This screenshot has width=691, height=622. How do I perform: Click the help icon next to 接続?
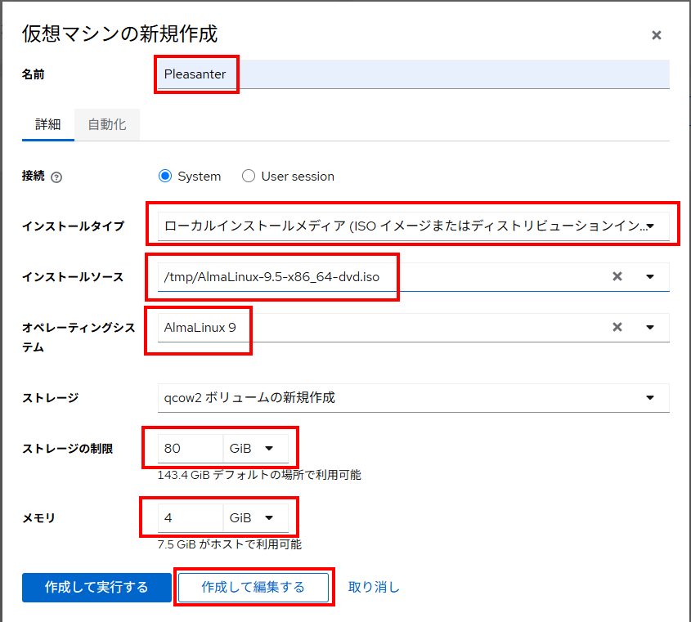click(x=56, y=177)
